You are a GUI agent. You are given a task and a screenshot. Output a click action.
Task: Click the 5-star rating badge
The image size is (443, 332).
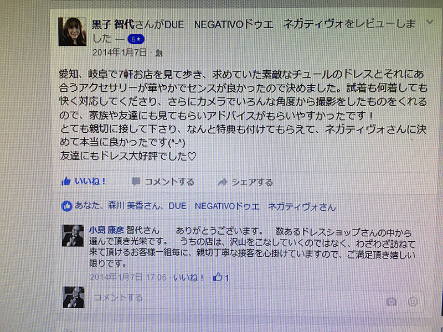click(x=136, y=39)
